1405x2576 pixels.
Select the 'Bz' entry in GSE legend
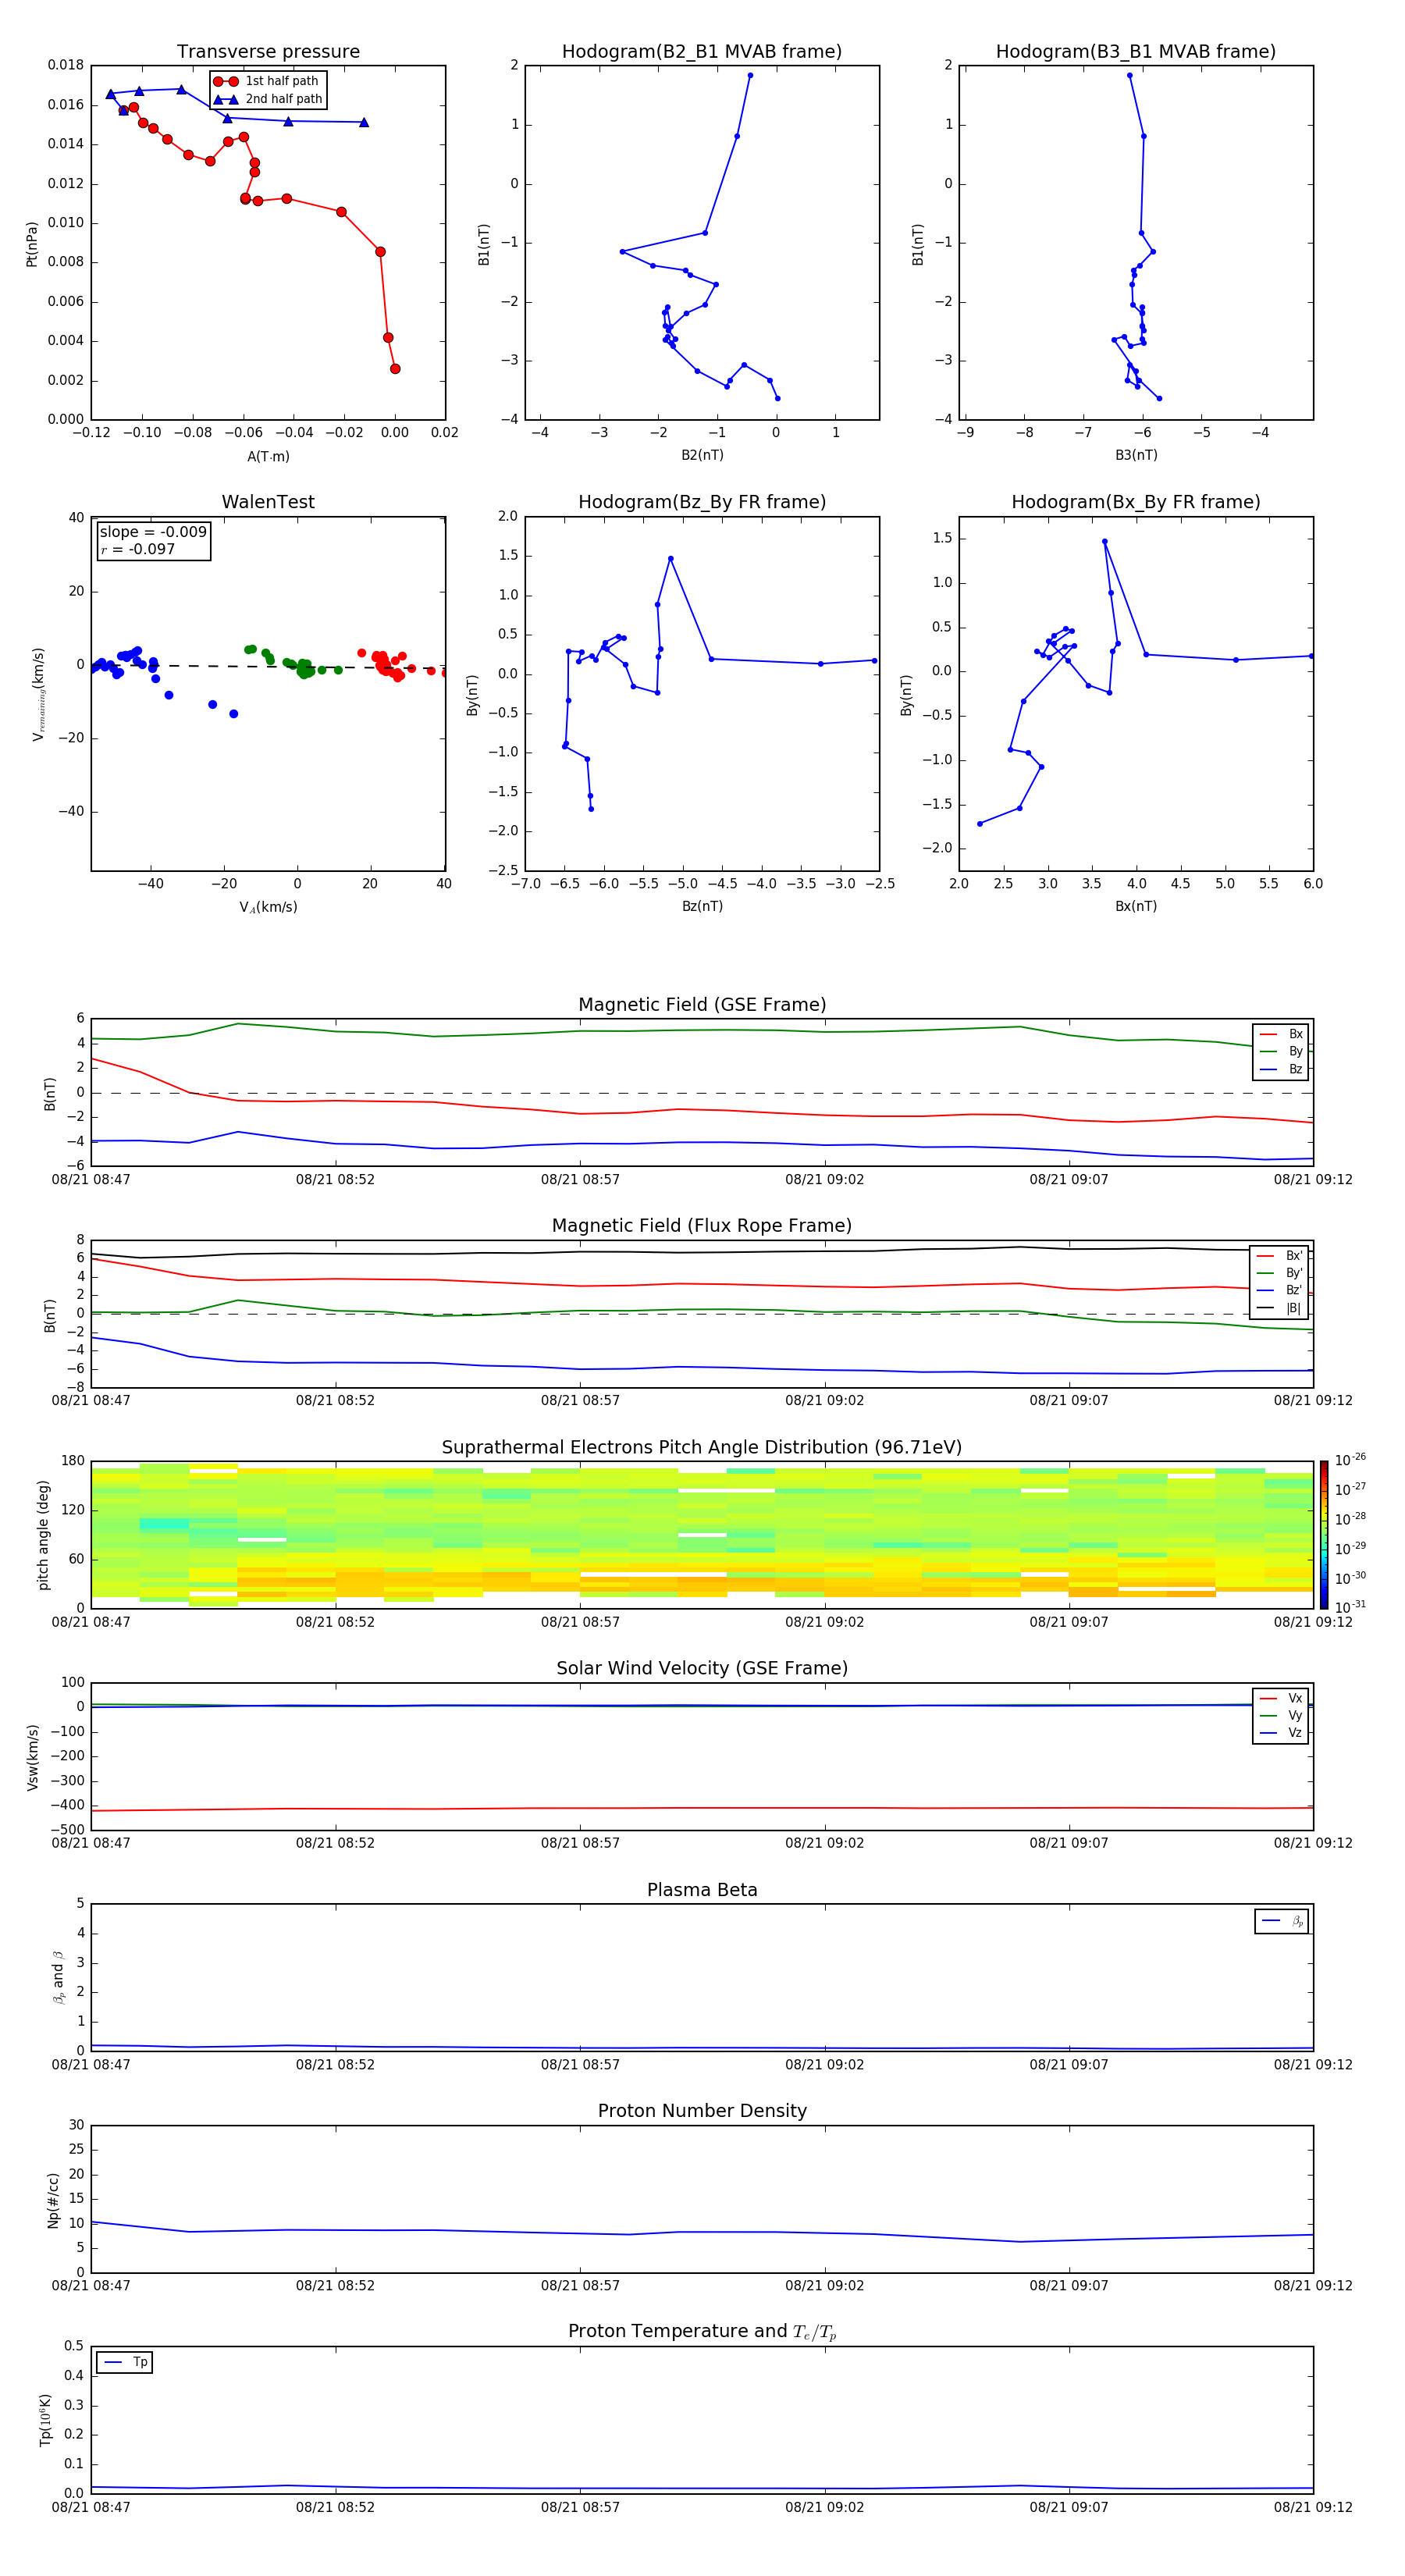click(x=1281, y=1069)
